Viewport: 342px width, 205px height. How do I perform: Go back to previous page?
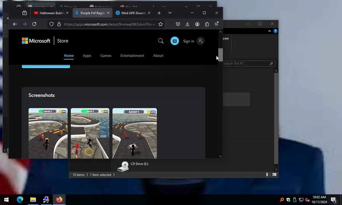pyautogui.click(x=15, y=24)
